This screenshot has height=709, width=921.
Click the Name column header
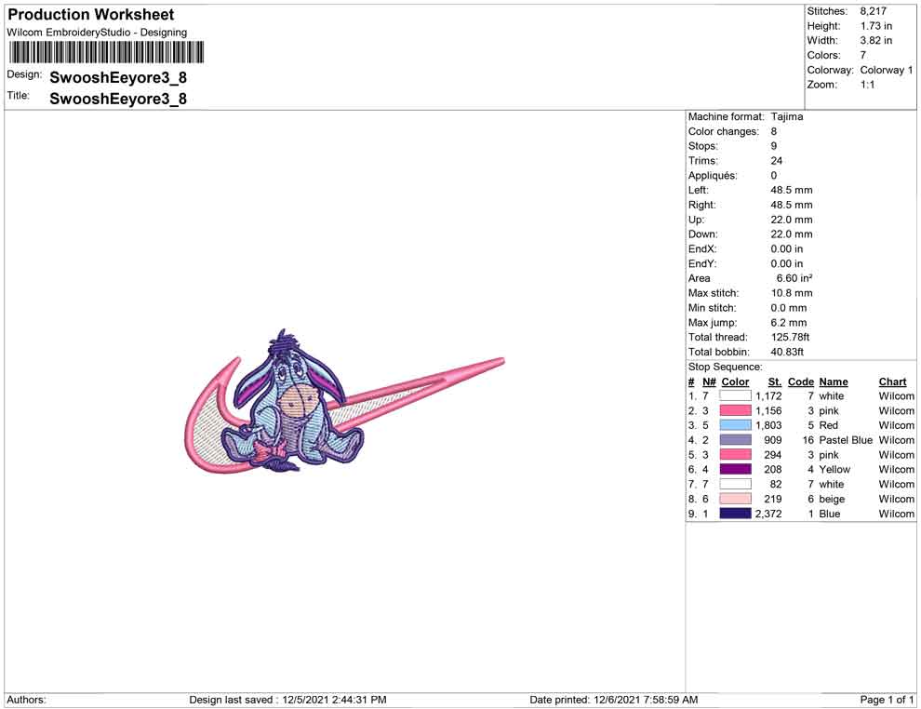[x=834, y=381]
